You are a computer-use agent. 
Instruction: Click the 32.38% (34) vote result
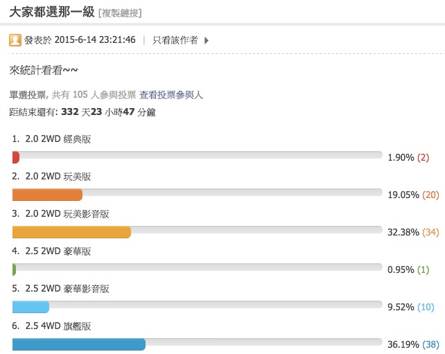[414, 232]
